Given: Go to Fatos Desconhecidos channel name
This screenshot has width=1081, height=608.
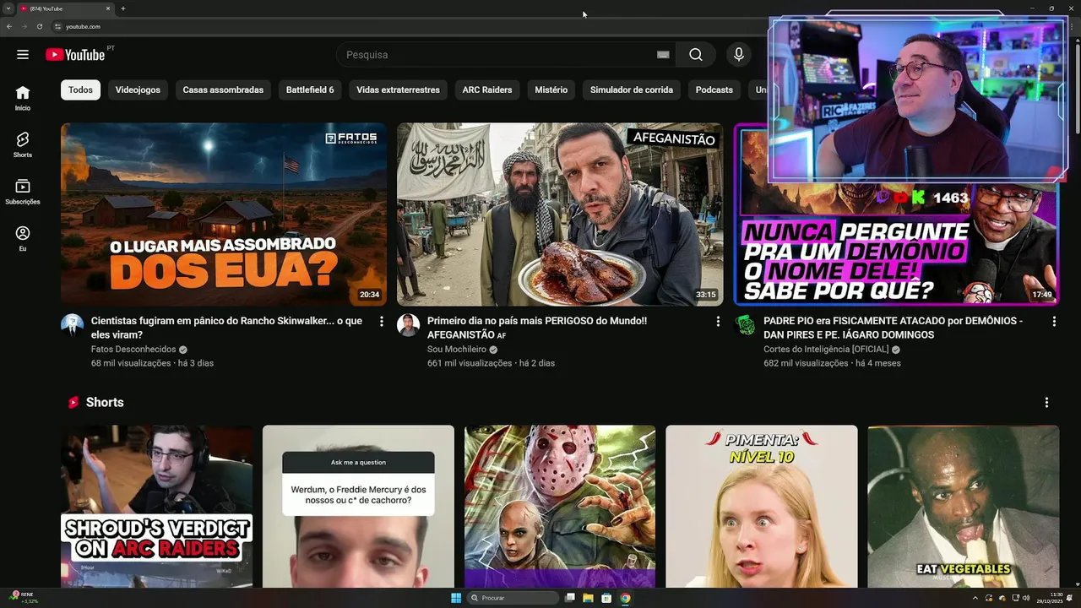Looking at the screenshot, I should tap(133, 350).
